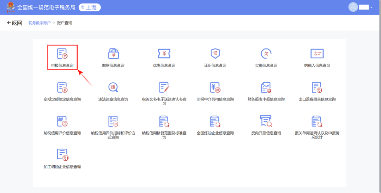Open 出口退税相关信息查询 icon
381x193 pixels.
coord(317,87)
